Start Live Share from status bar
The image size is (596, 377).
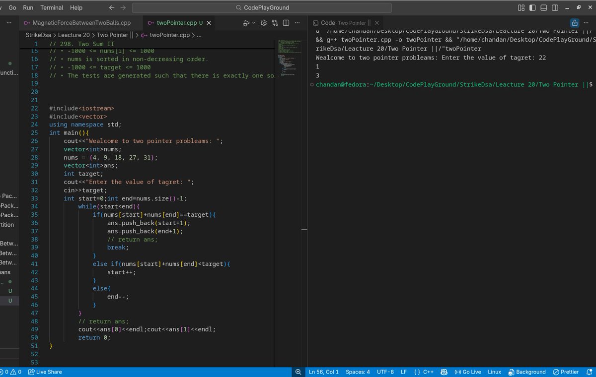click(x=45, y=372)
